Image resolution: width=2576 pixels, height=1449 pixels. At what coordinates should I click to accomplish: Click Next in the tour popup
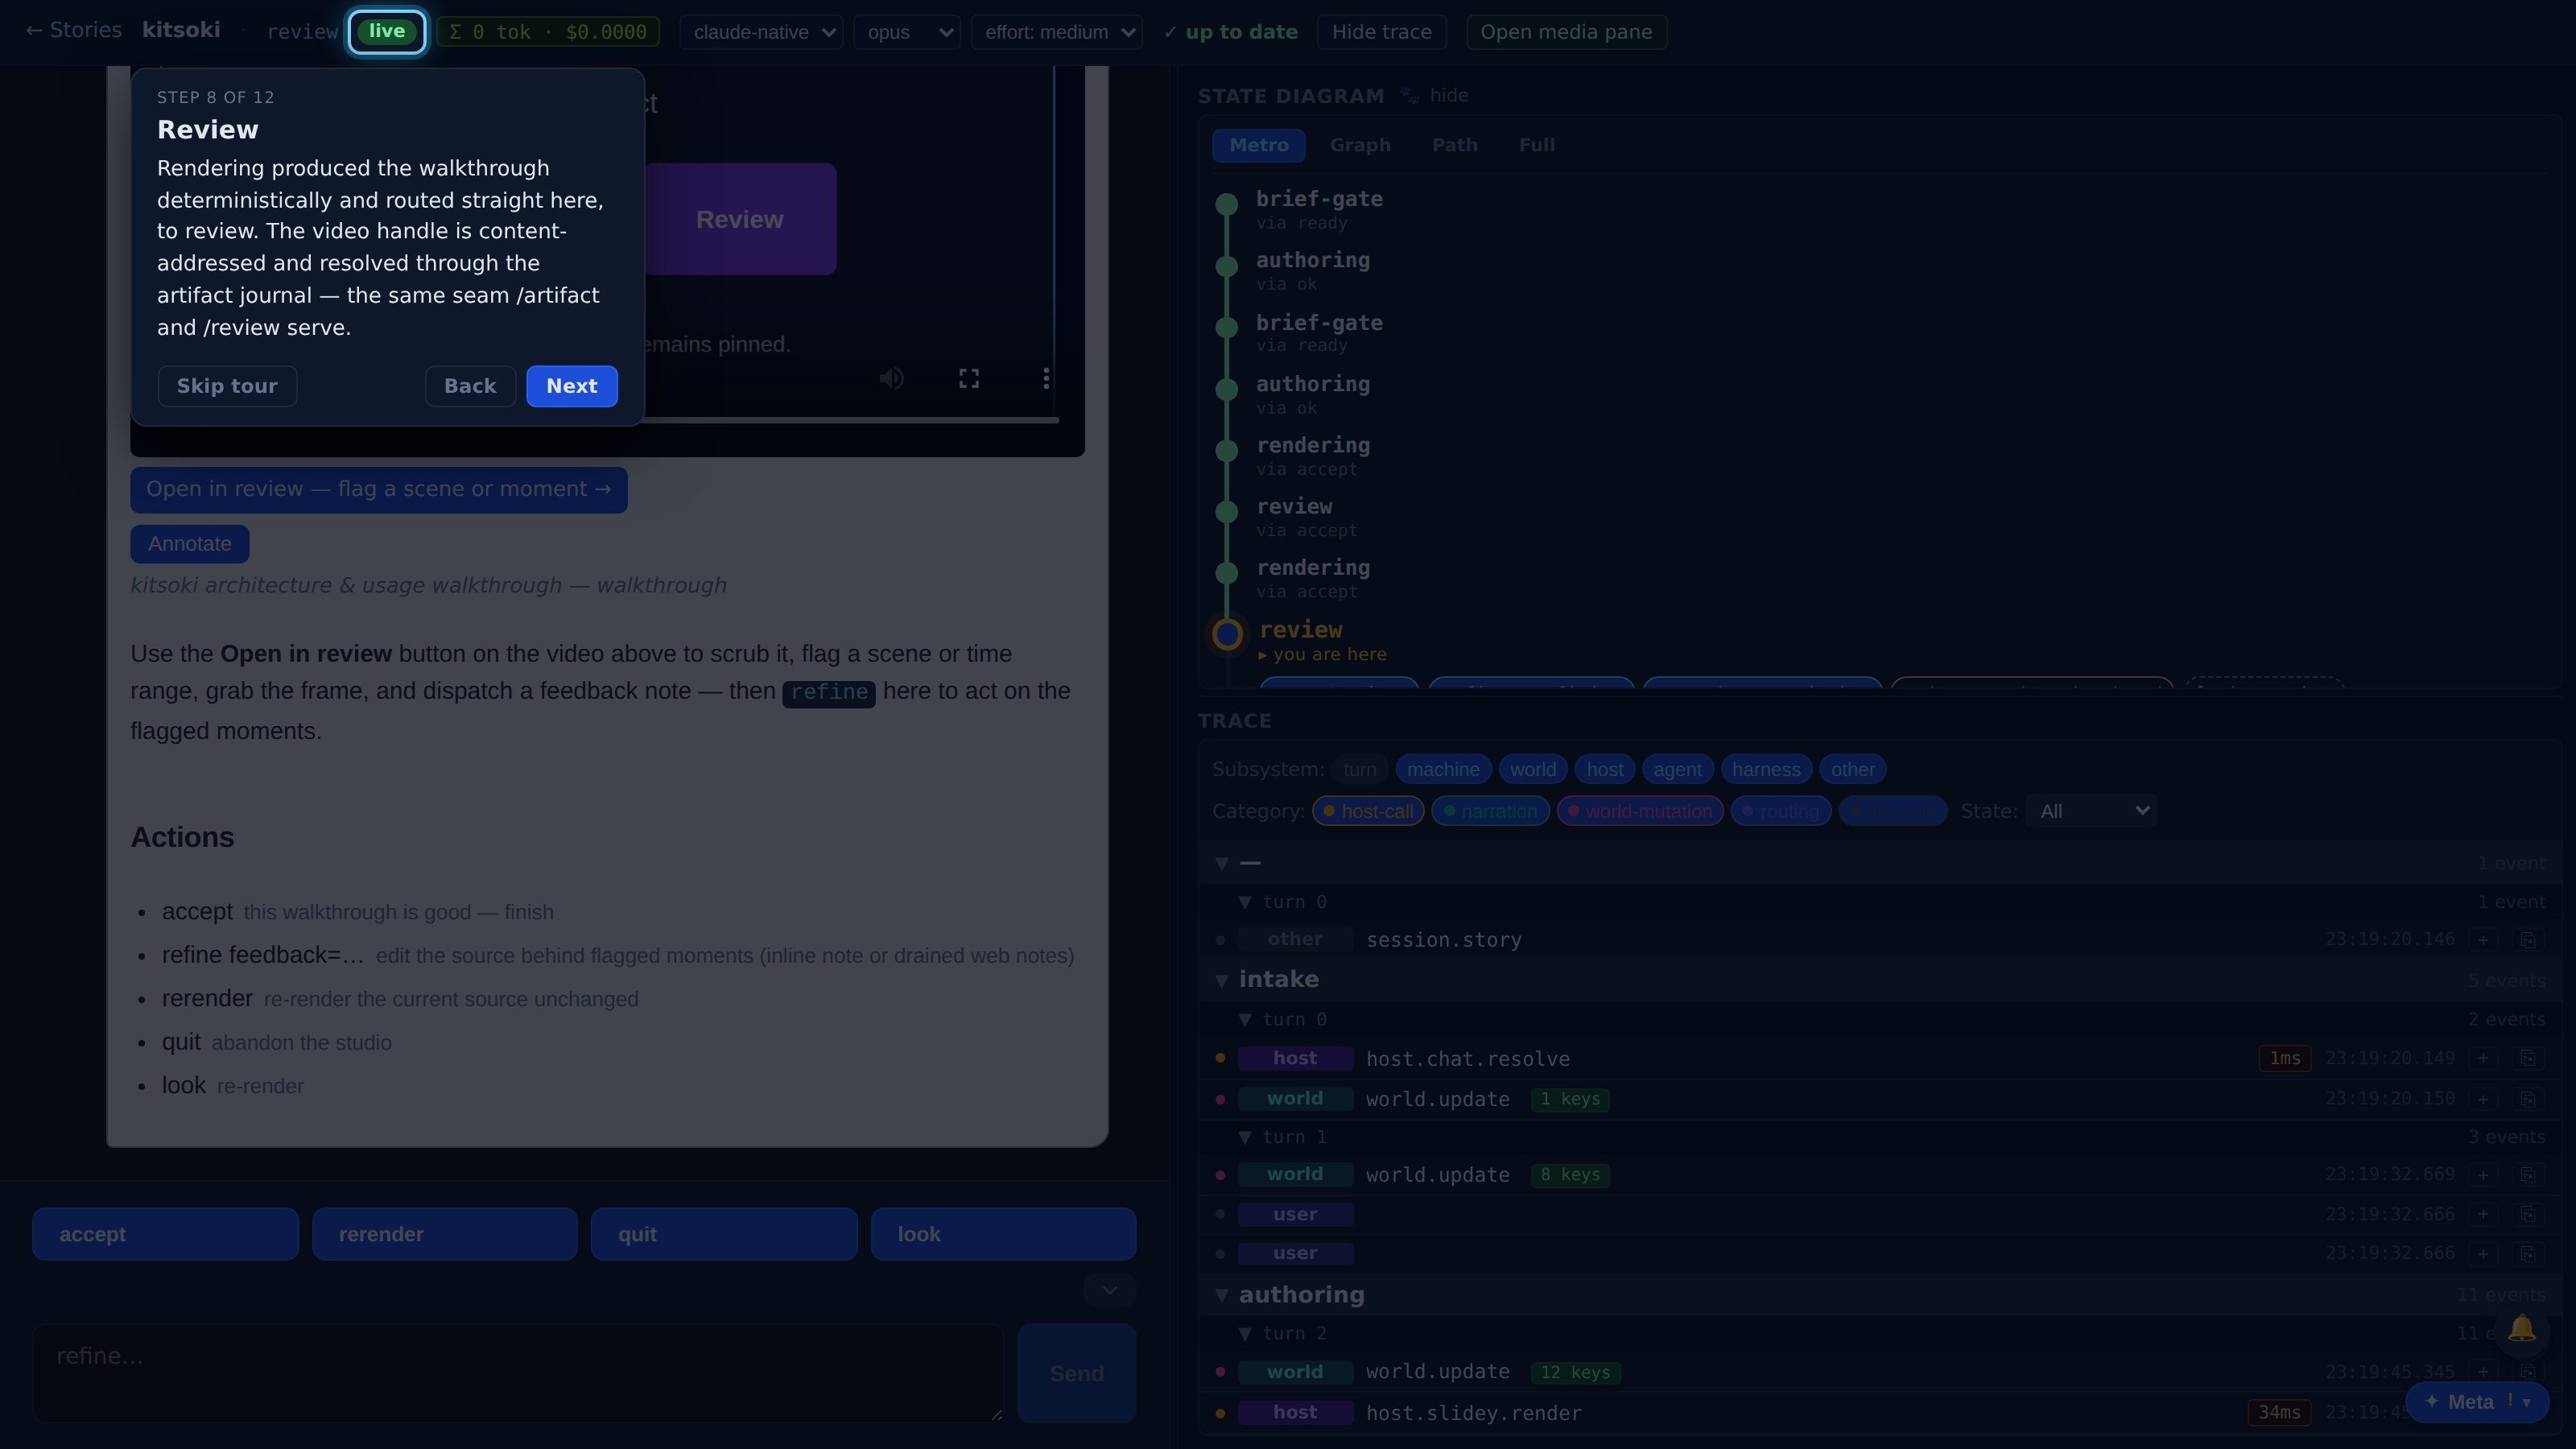[x=571, y=386]
